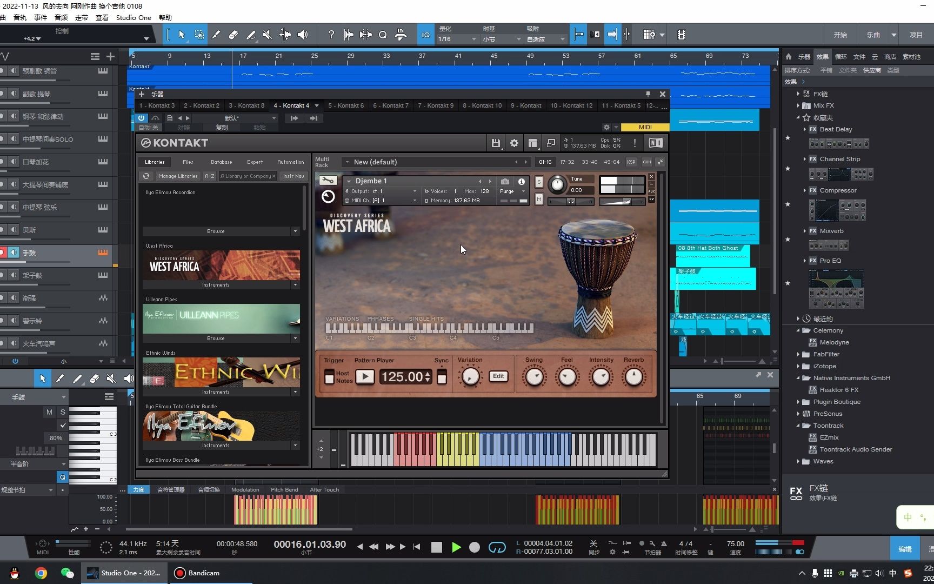Screen dimensions: 934x584
Task: Toggle Host Notes trigger switch
Action: coord(329,377)
